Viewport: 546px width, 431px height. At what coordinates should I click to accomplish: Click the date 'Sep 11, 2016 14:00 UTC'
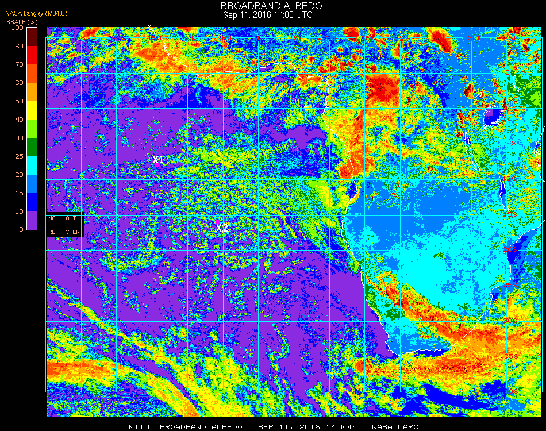tap(267, 15)
